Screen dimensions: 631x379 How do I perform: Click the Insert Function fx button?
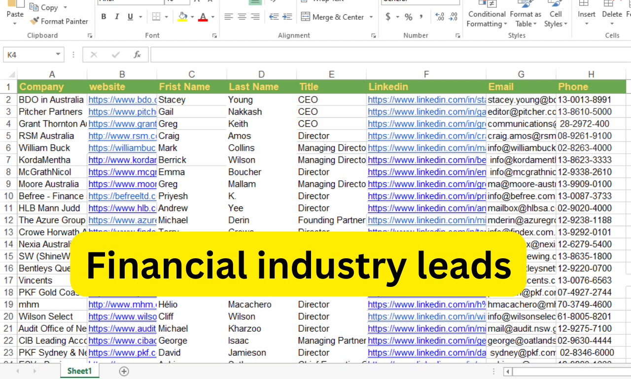pyautogui.click(x=138, y=55)
